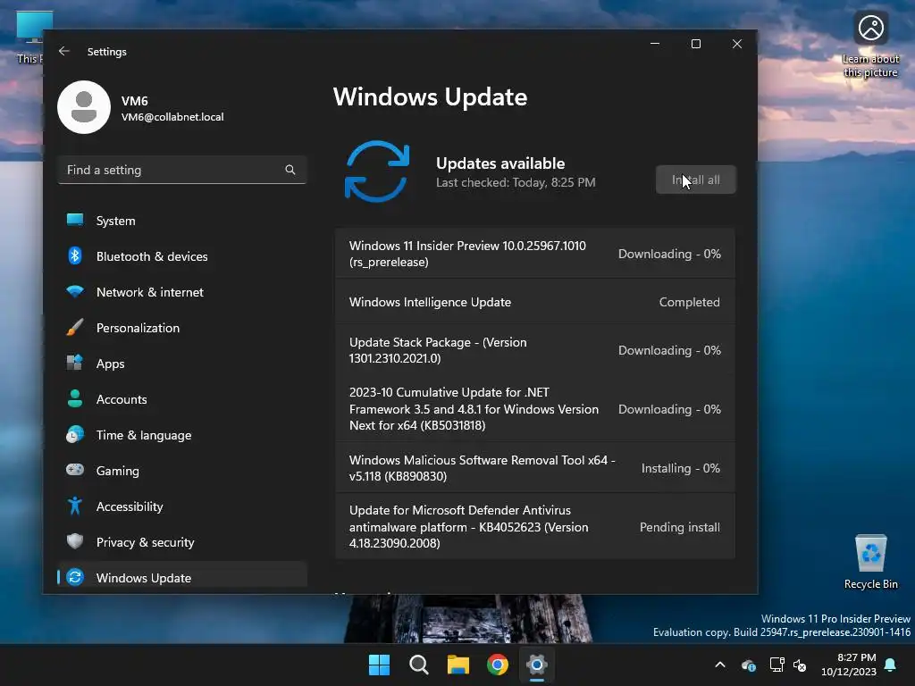Select Privacy & security category
The width and height of the screenshot is (915, 686).
pyautogui.click(x=182, y=542)
